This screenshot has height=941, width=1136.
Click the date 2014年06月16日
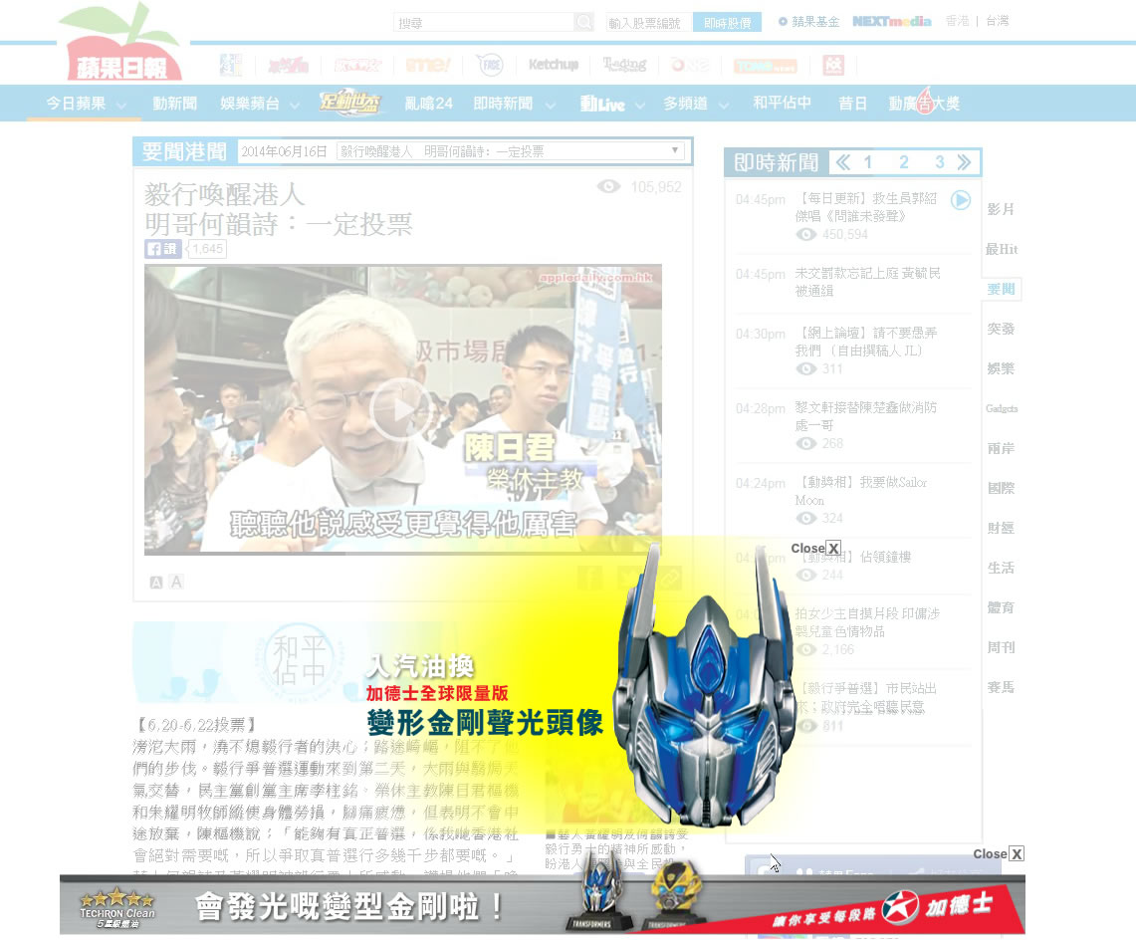(x=284, y=151)
